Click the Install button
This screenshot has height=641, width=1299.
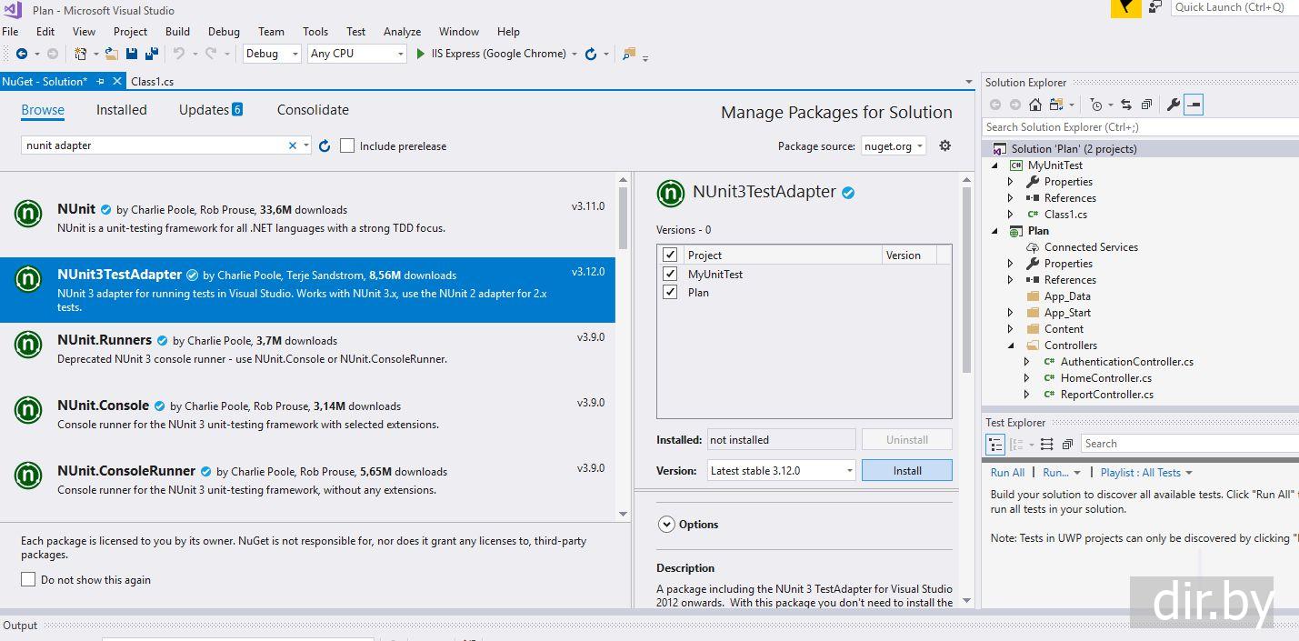[x=906, y=470]
